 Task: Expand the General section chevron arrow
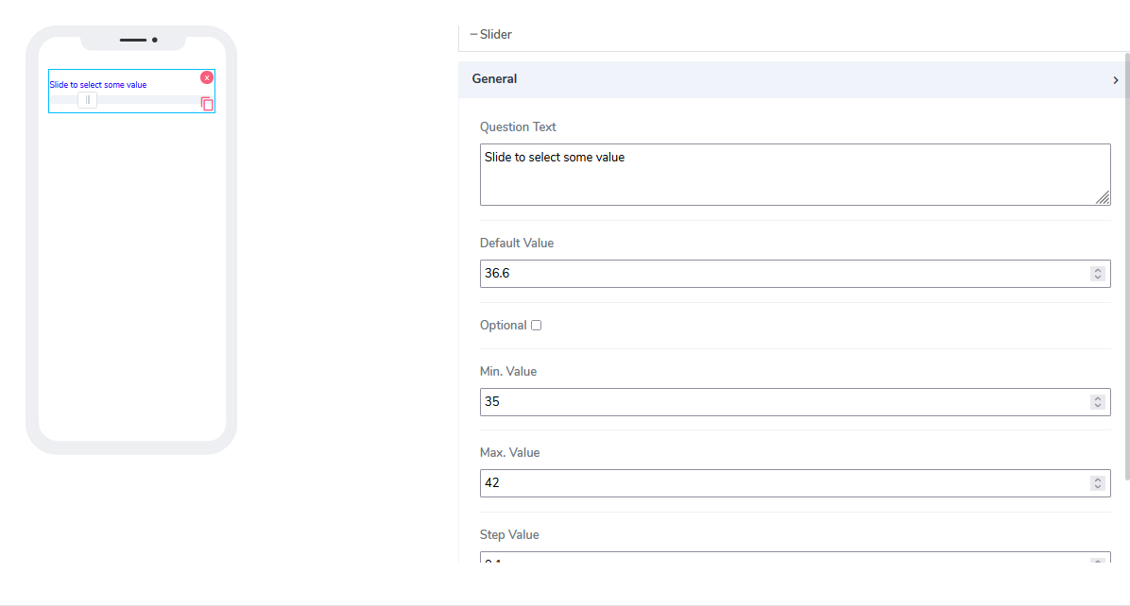(1115, 80)
